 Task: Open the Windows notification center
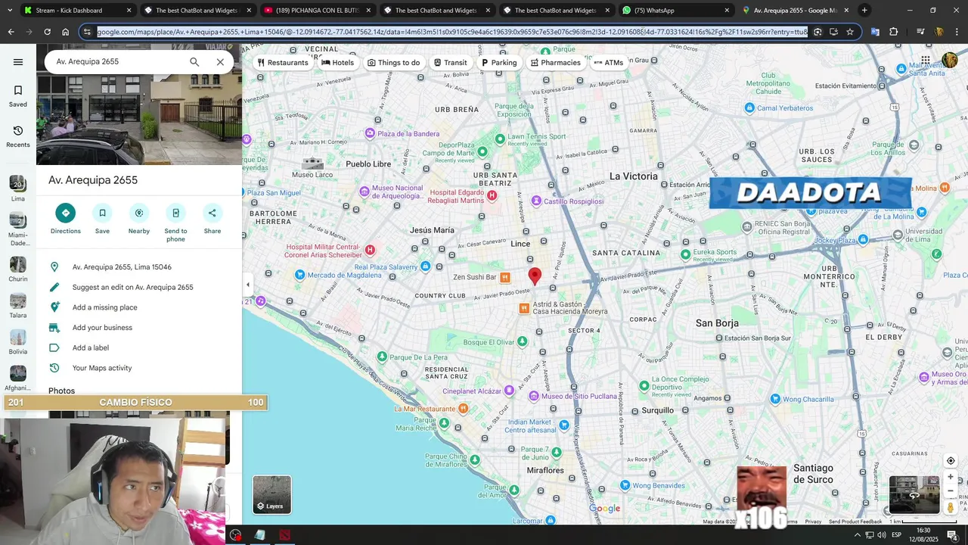tap(953, 535)
